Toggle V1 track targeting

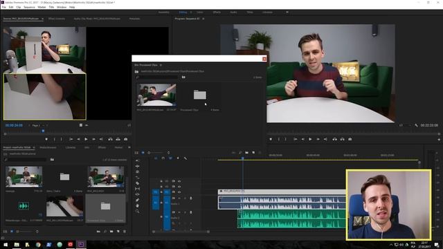pos(167,192)
